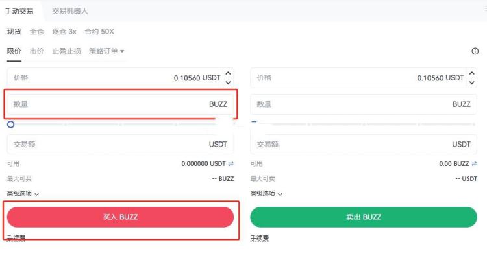
Task: Click the buy 数量 BUZZ input field
Action: pyautogui.click(x=120, y=104)
